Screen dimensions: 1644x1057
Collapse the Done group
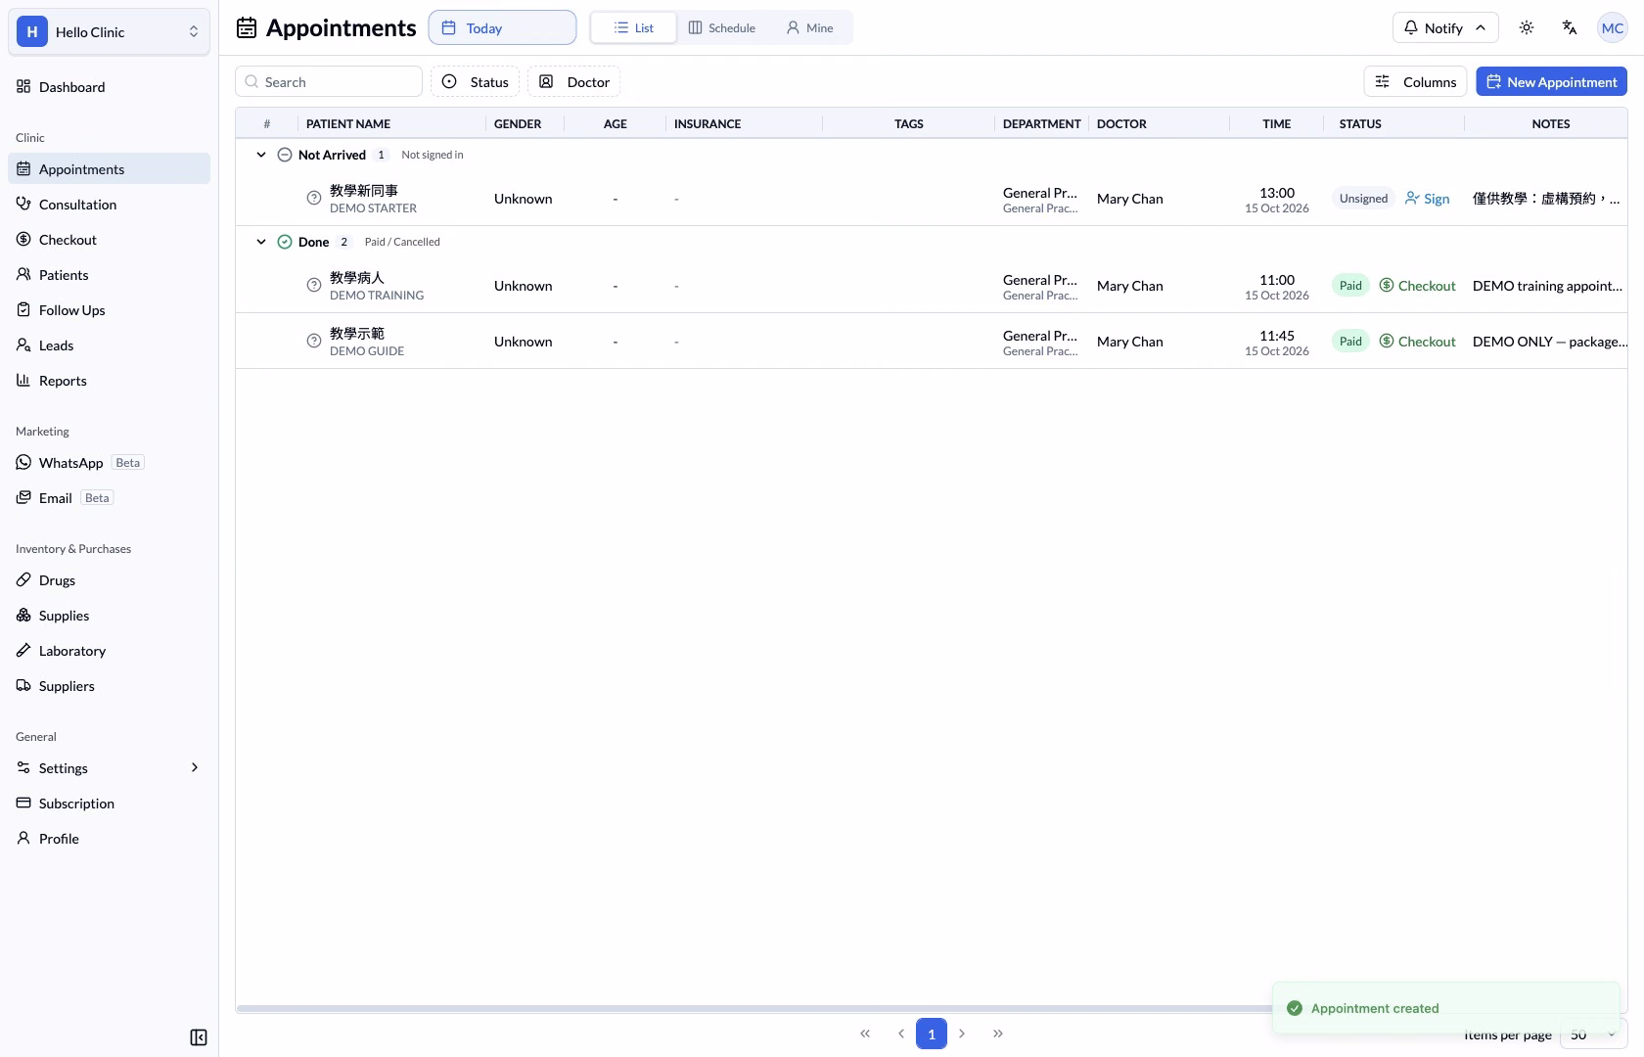pos(261,242)
